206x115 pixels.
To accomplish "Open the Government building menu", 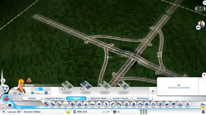I will pyautogui.click(x=126, y=104).
